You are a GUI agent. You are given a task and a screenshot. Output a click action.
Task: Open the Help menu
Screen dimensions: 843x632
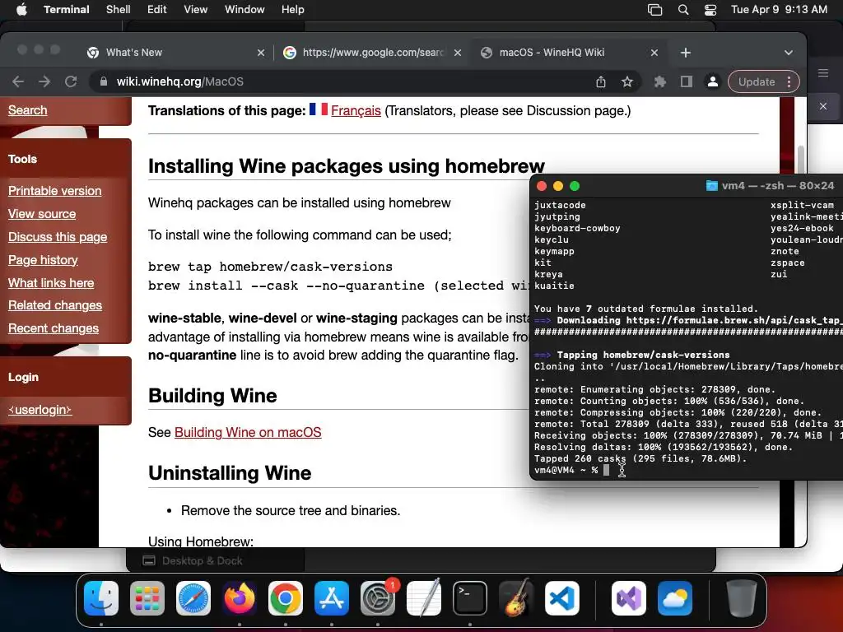pos(293,10)
